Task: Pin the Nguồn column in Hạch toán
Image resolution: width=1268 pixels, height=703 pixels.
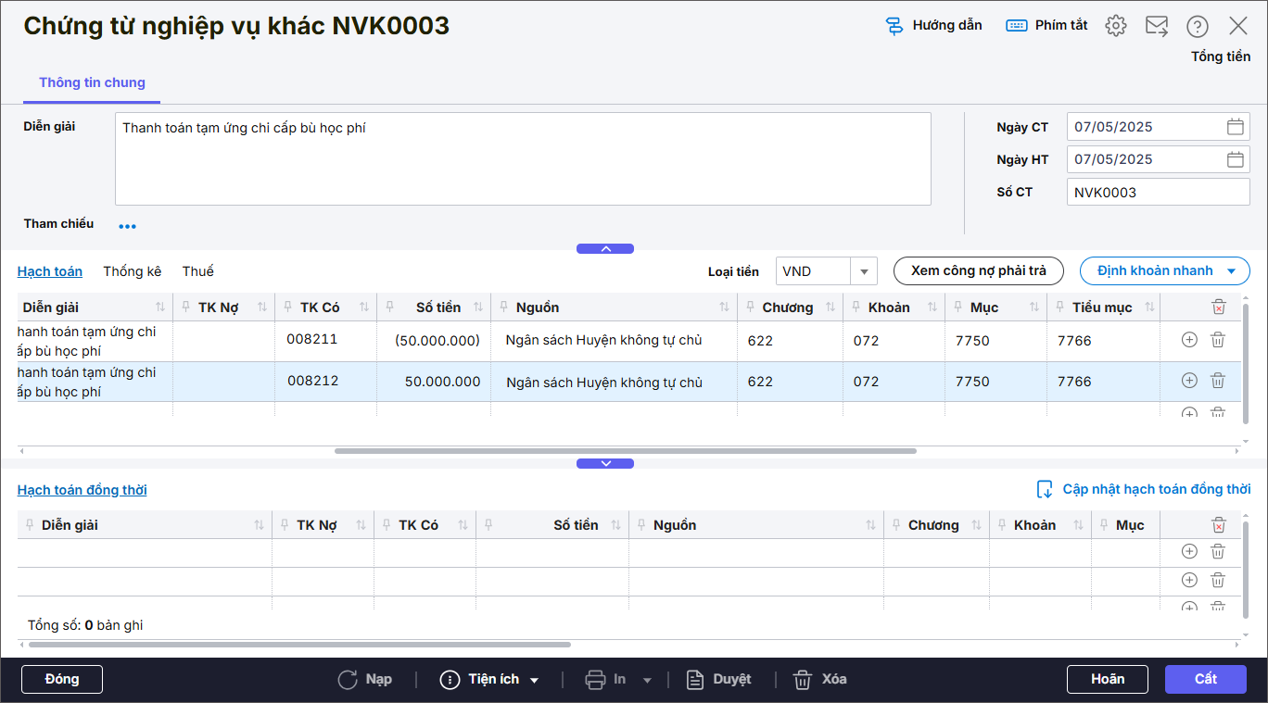Action: coord(503,308)
